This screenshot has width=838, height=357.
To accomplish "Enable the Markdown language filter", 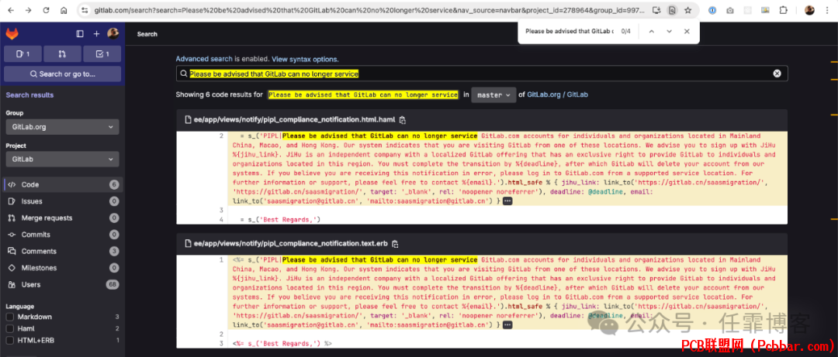I will tap(9, 317).
